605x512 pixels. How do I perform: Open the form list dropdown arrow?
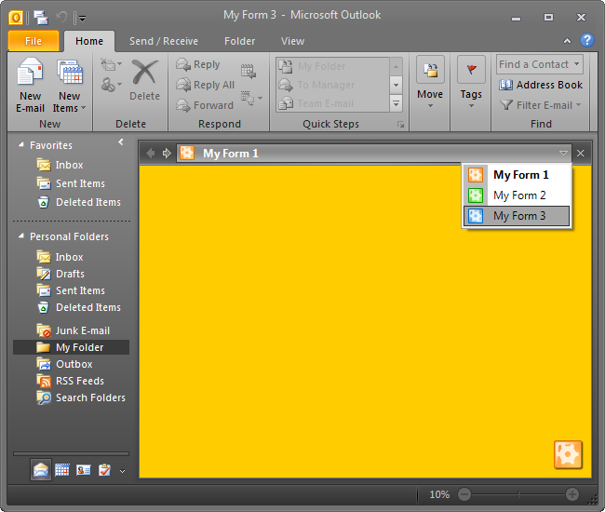click(x=563, y=153)
